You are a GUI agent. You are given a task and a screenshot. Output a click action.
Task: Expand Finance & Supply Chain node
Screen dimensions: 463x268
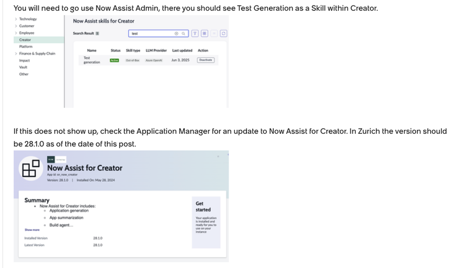[x=16, y=53]
